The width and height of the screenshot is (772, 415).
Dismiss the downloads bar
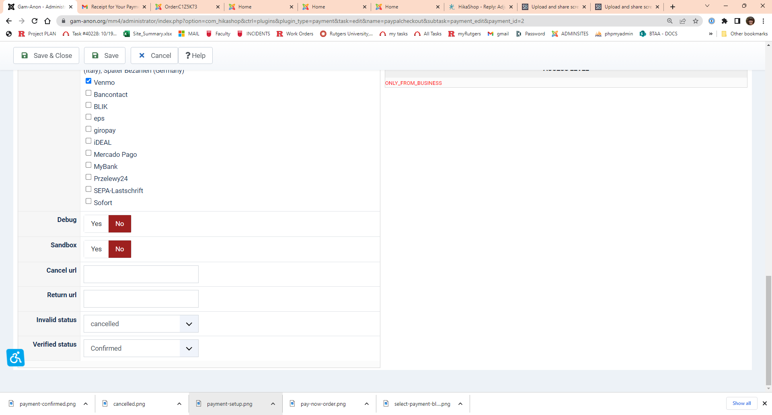point(765,403)
